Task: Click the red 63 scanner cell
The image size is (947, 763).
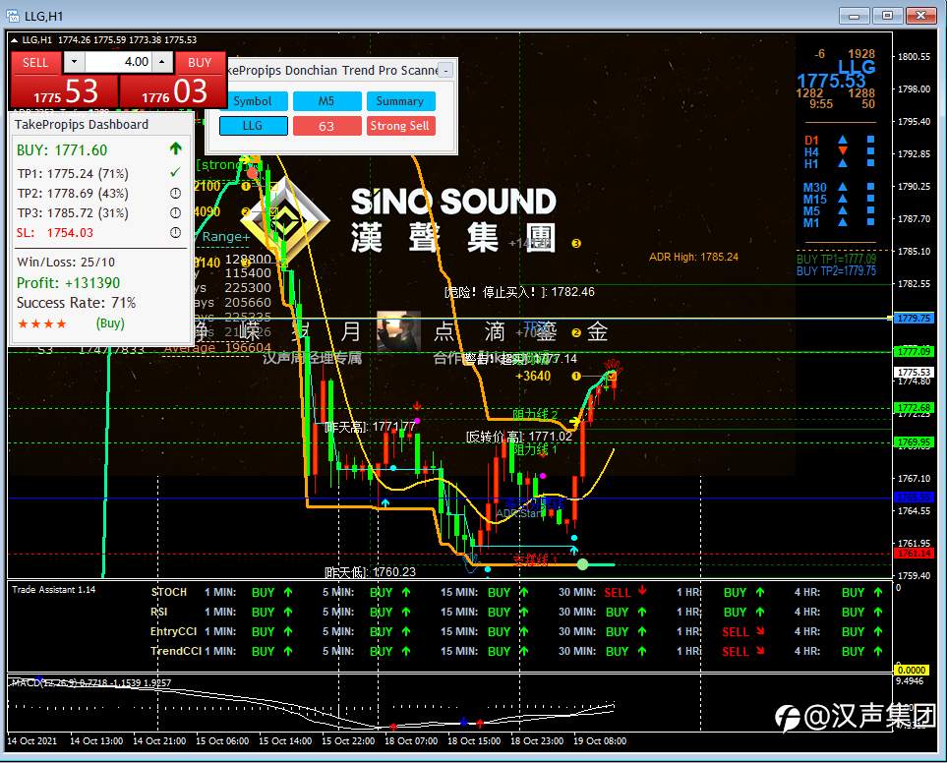Action: (x=326, y=126)
